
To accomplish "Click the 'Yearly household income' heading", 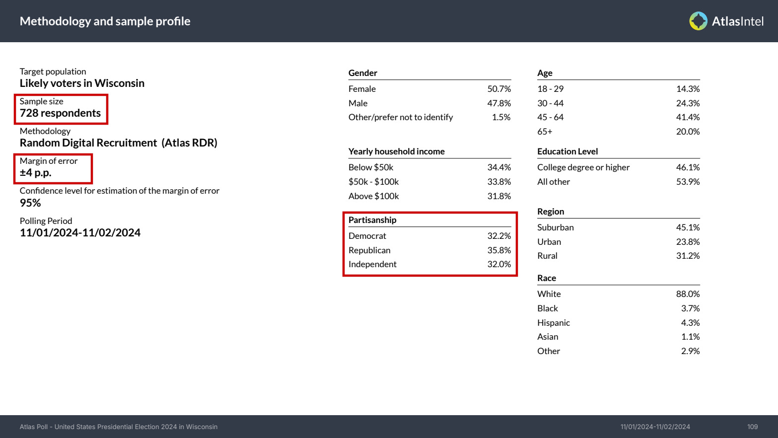I will pos(397,151).
